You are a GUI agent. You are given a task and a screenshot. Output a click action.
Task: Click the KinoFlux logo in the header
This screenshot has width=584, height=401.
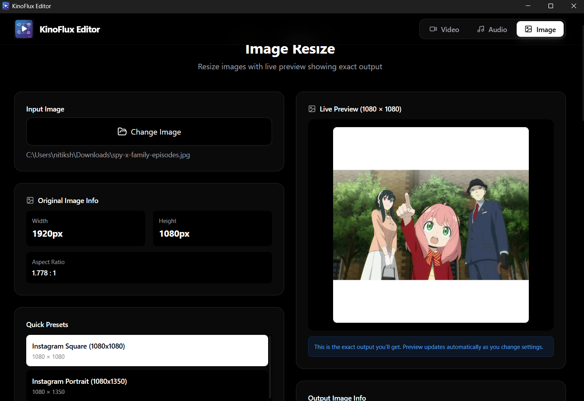click(x=24, y=29)
